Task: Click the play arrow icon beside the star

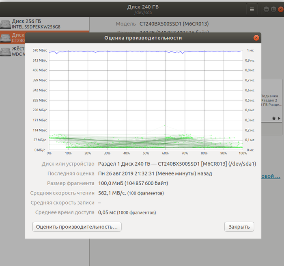Action: click(x=279, y=119)
